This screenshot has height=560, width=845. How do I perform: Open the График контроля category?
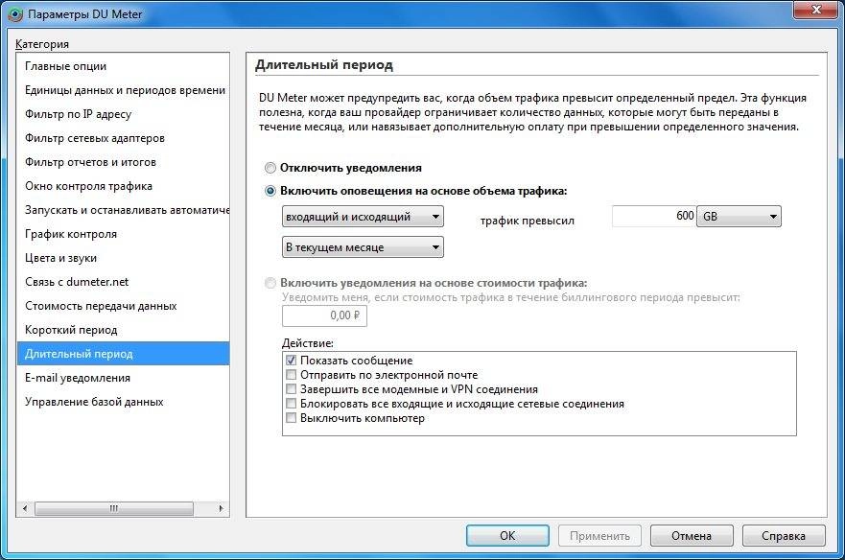(x=123, y=234)
